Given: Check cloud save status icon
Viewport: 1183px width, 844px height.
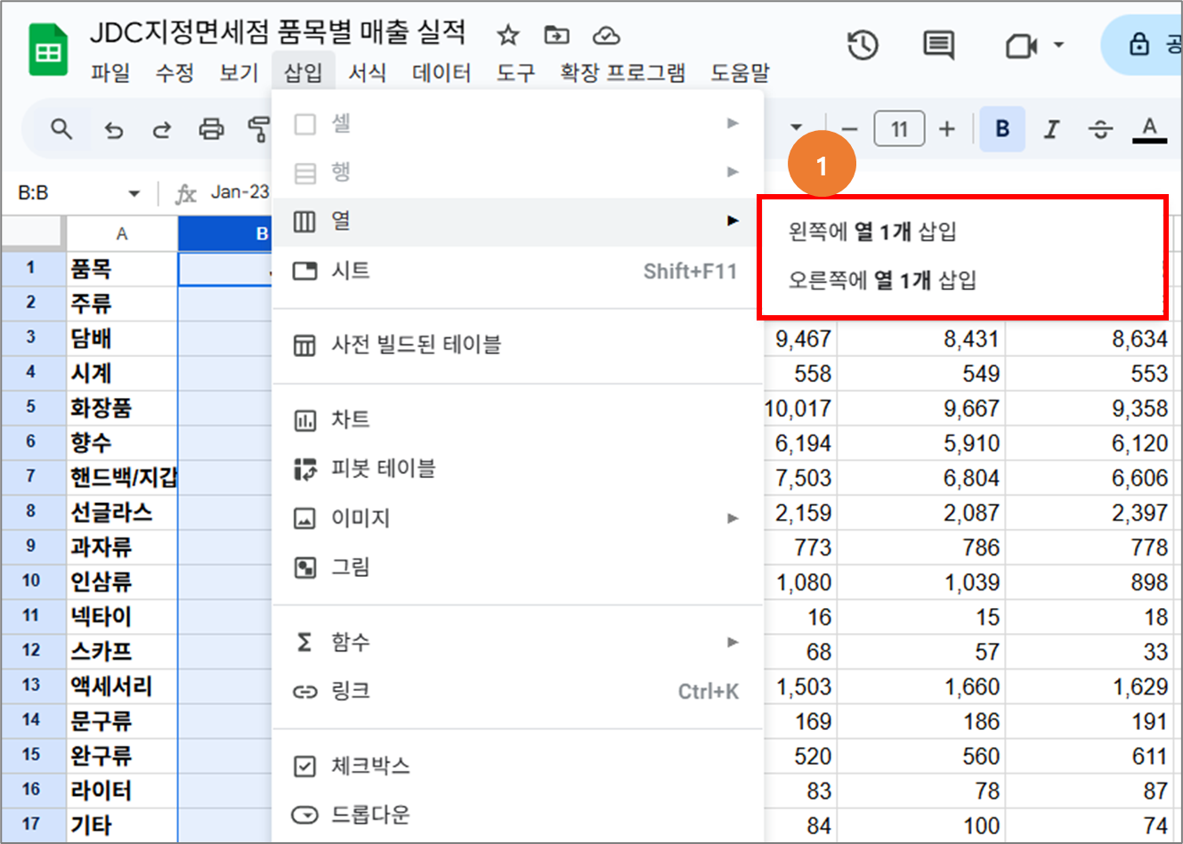Looking at the screenshot, I should pyautogui.click(x=606, y=36).
